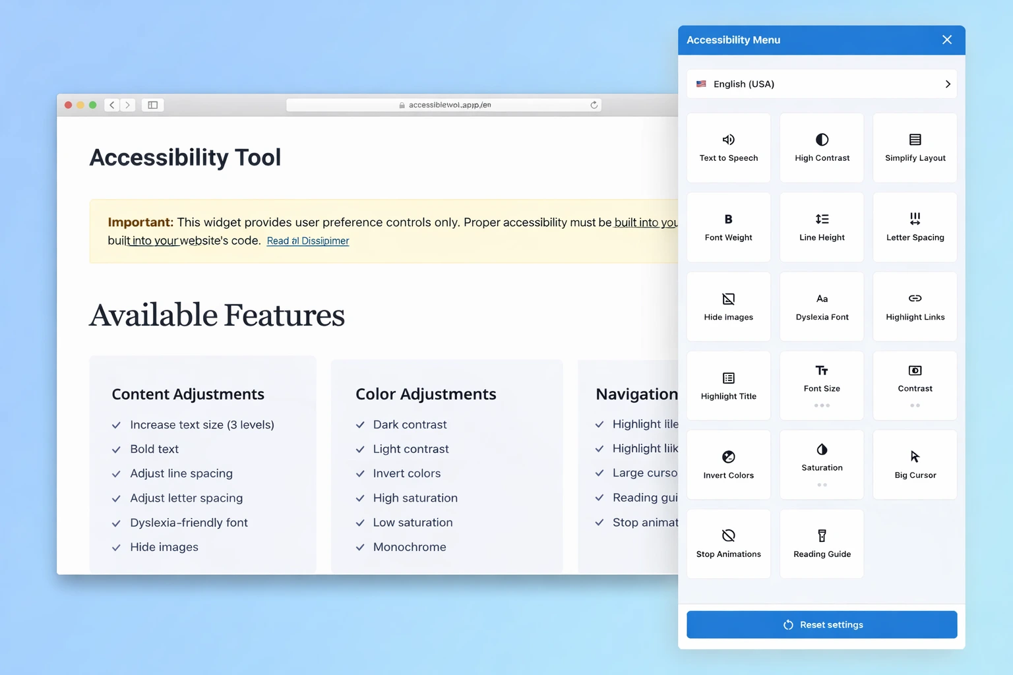
Task: Enable the Text to Speech option
Action: tap(728, 148)
